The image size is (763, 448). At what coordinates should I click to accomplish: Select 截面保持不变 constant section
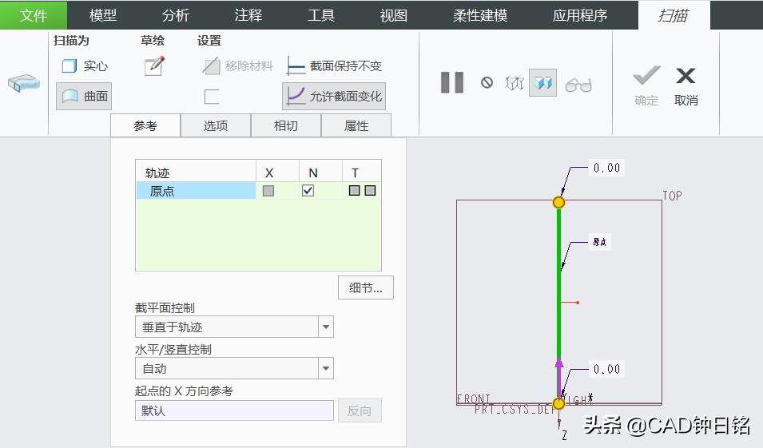334,65
